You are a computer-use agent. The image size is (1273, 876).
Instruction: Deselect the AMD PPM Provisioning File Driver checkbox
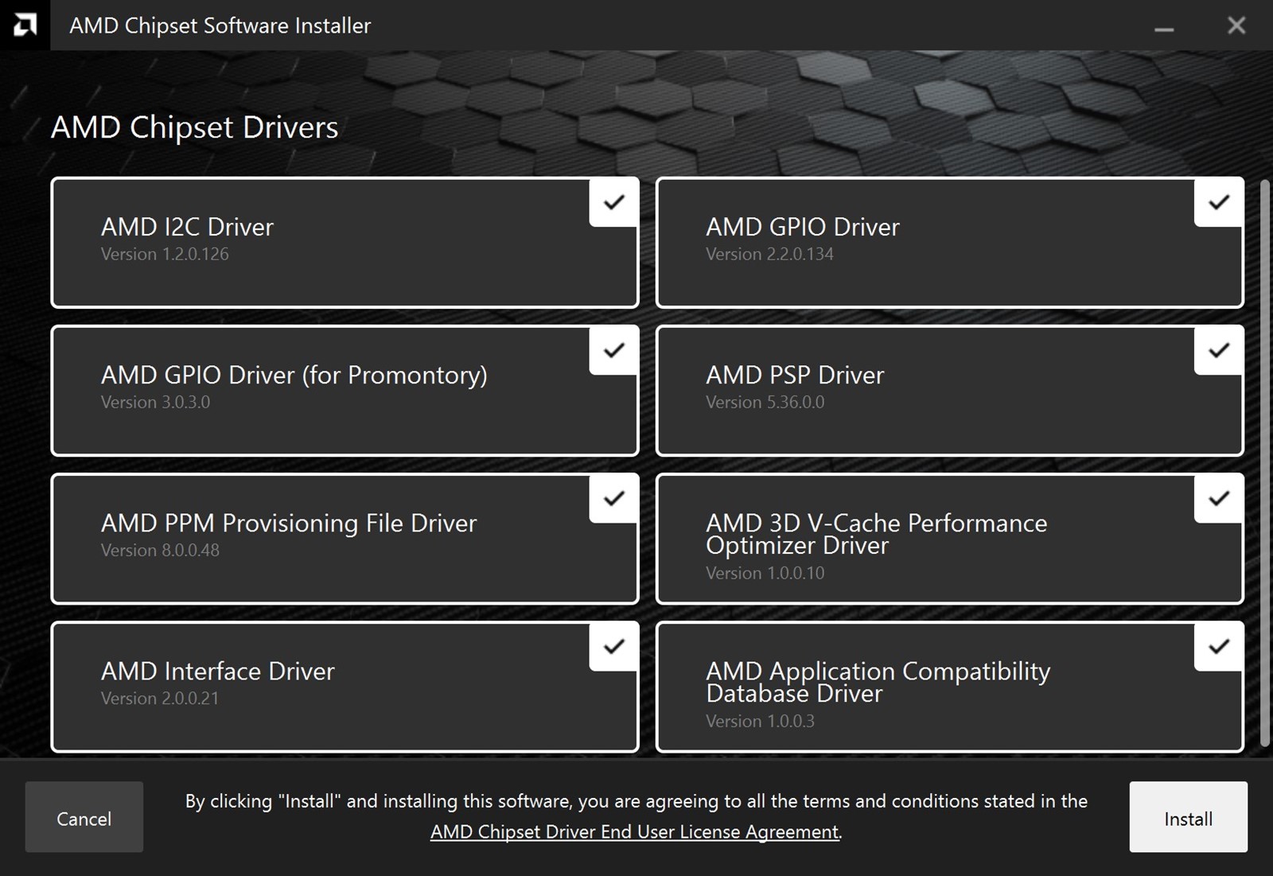(x=613, y=499)
